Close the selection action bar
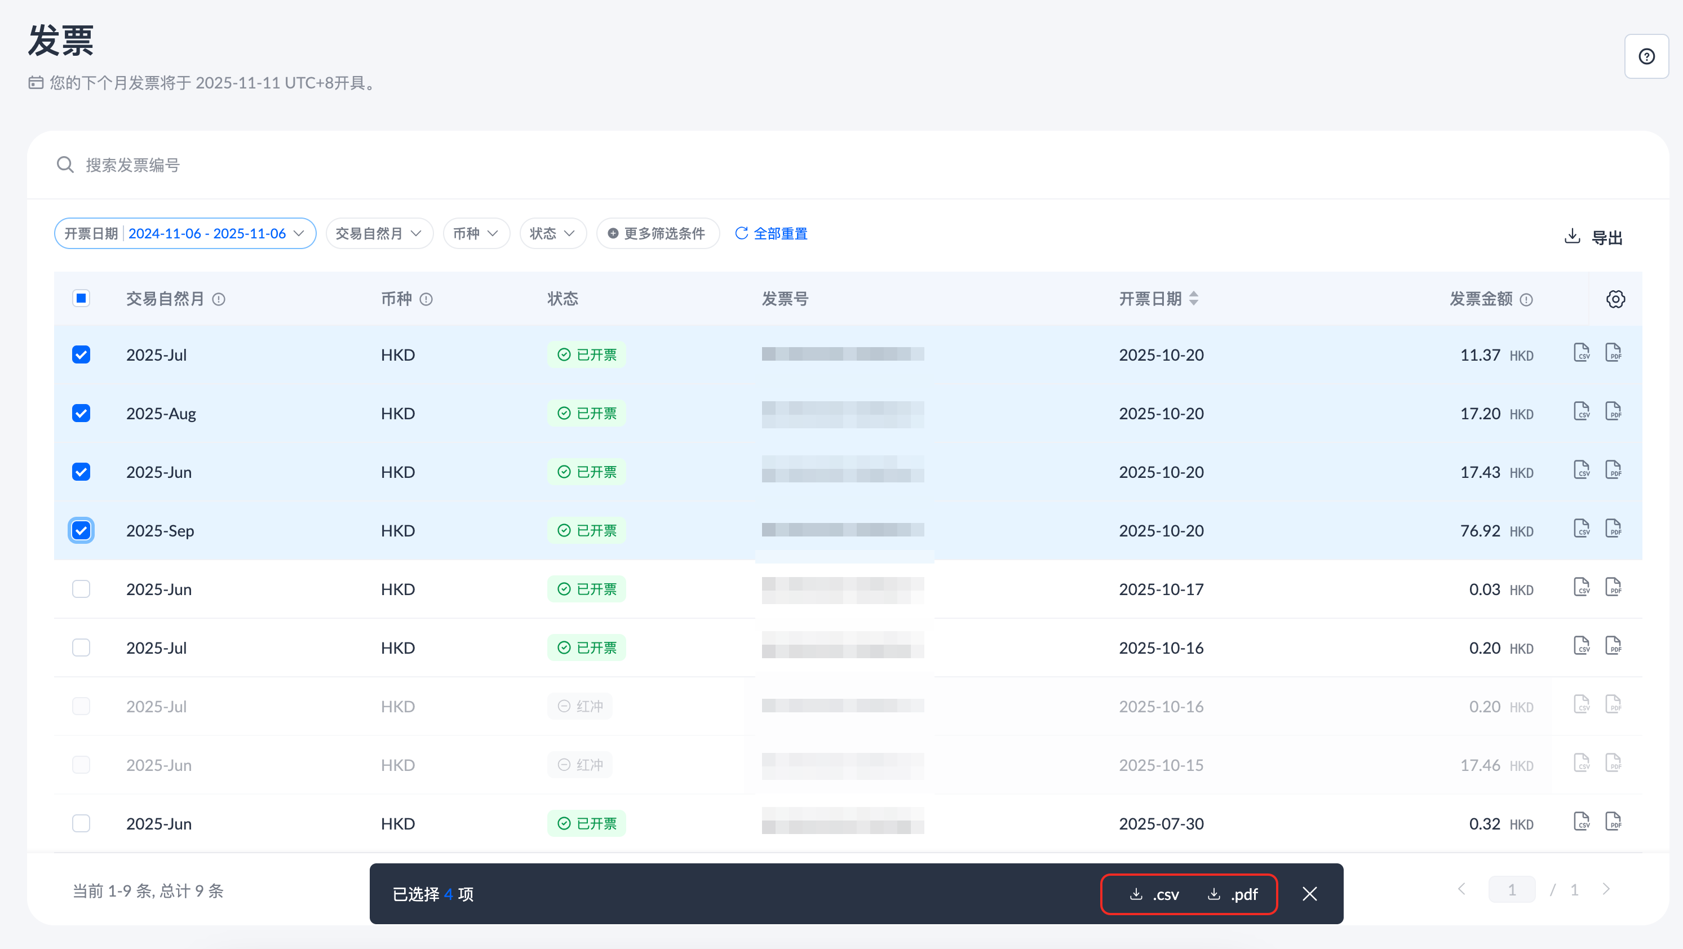This screenshot has width=1683, height=949. (x=1309, y=893)
